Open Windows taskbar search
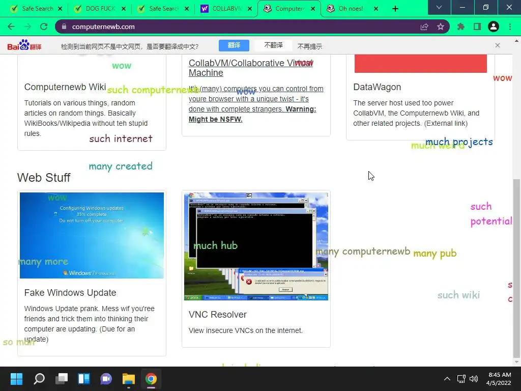The height and width of the screenshot is (391, 521). tap(39, 379)
